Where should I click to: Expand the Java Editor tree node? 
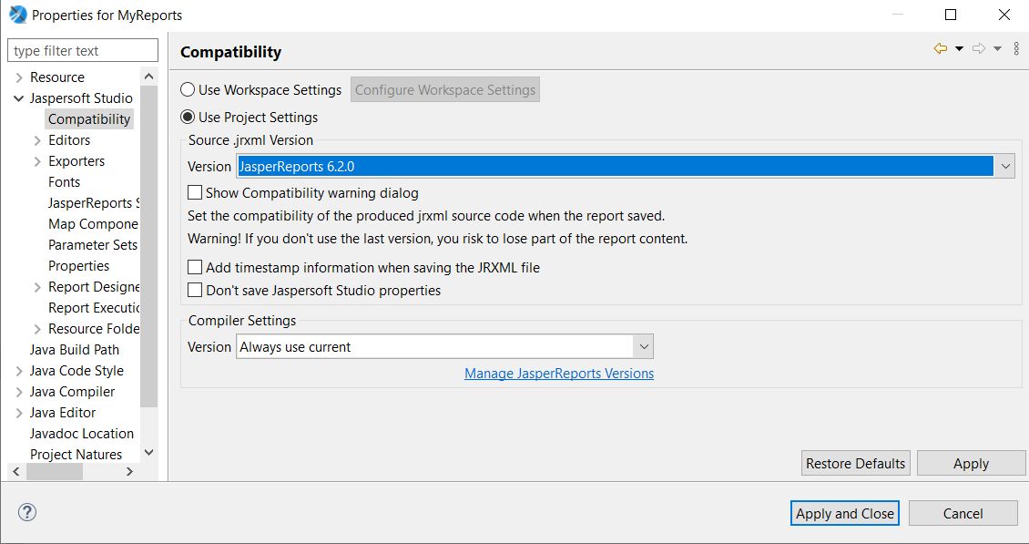point(19,414)
